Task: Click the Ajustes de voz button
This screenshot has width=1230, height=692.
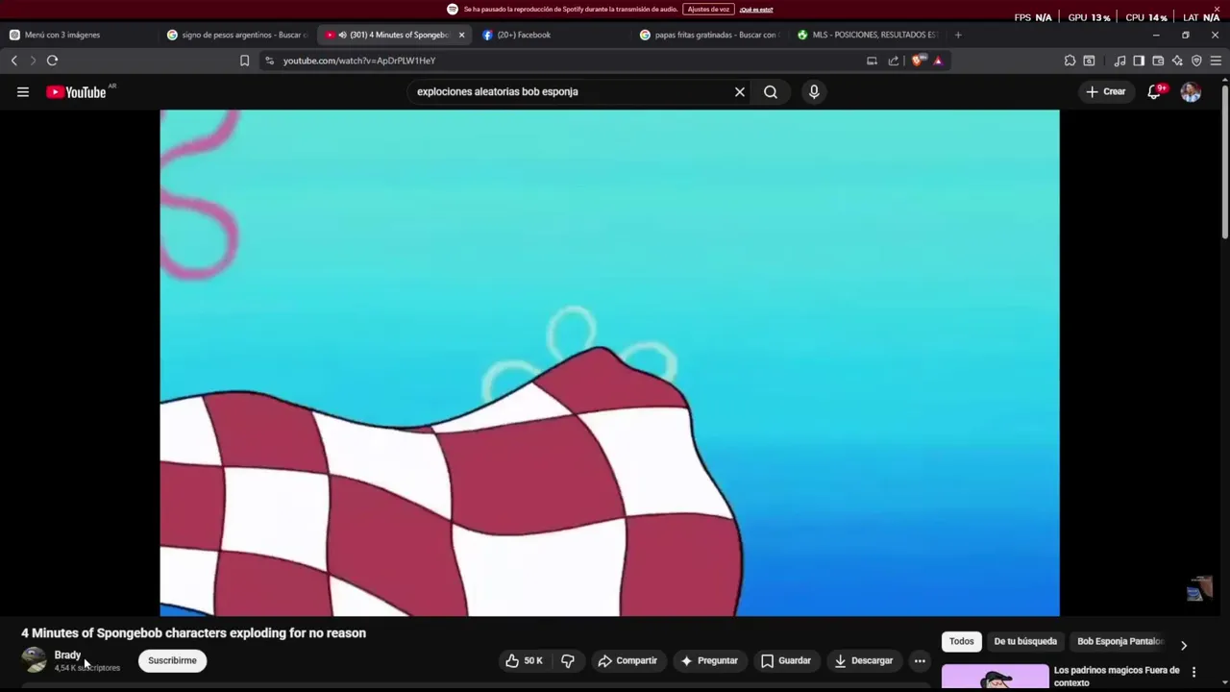Action: [708, 9]
